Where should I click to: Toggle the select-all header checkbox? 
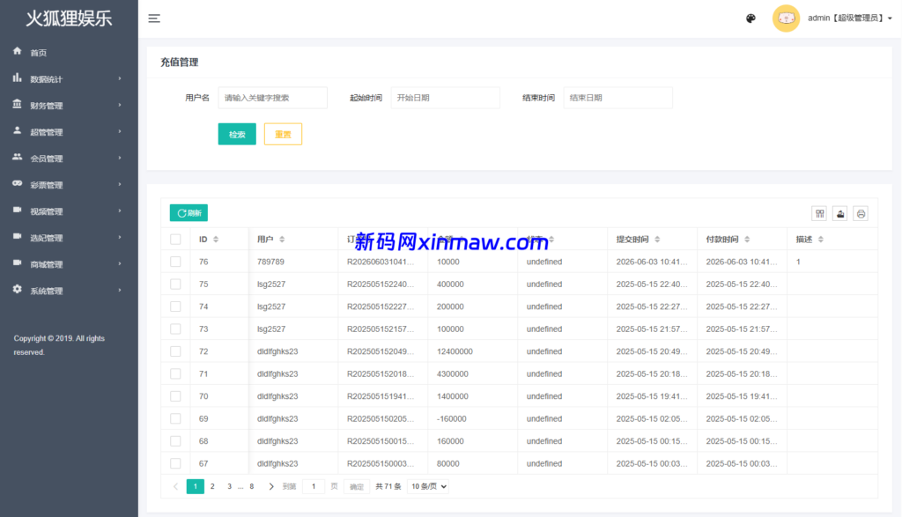(175, 240)
